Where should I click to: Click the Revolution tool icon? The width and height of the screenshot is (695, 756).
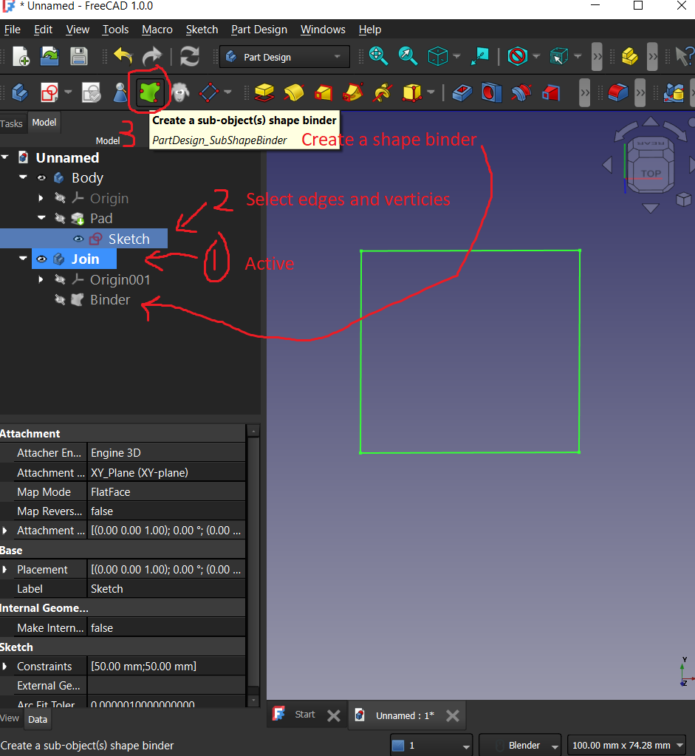point(294,92)
